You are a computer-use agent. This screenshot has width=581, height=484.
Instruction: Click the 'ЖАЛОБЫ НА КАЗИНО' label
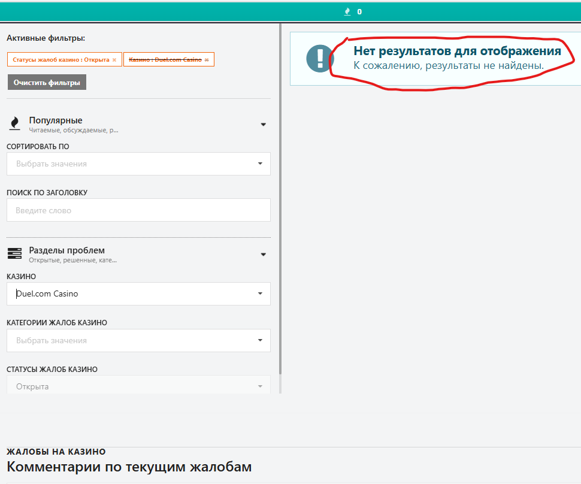pyautogui.click(x=56, y=452)
